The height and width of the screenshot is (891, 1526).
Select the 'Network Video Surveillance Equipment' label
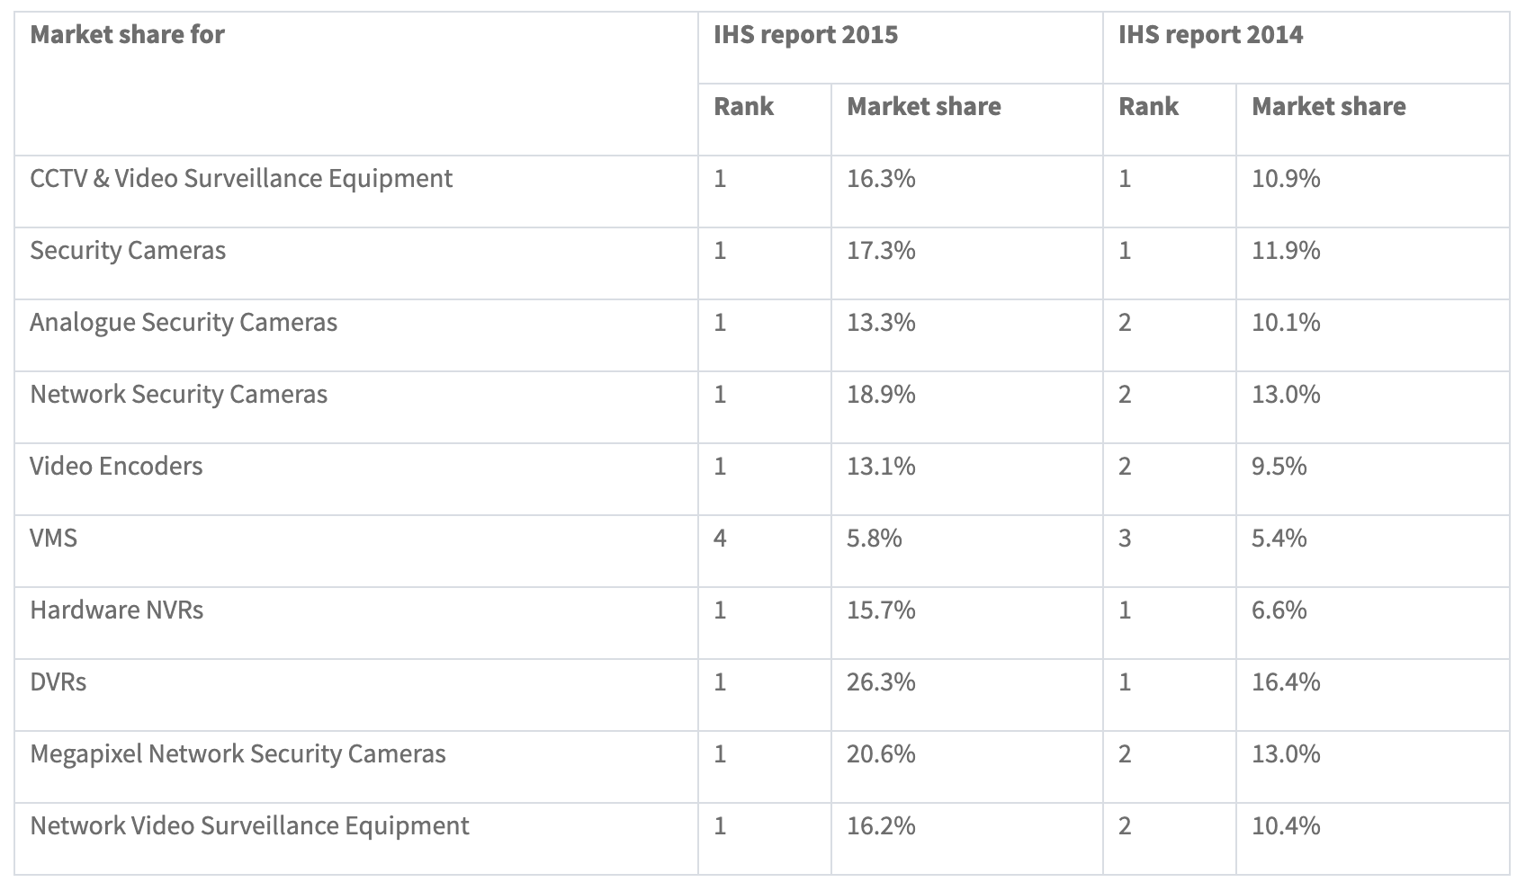point(249,825)
